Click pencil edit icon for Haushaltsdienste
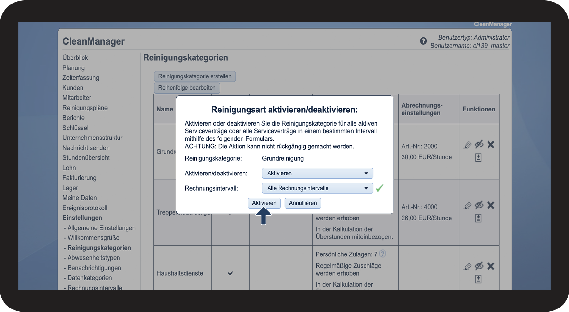 pyautogui.click(x=467, y=266)
